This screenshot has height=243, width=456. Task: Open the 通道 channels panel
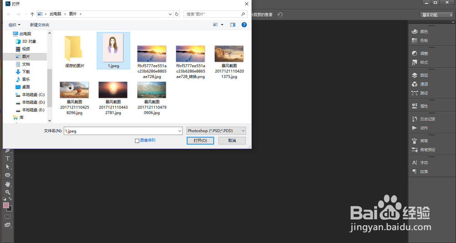(x=420, y=84)
